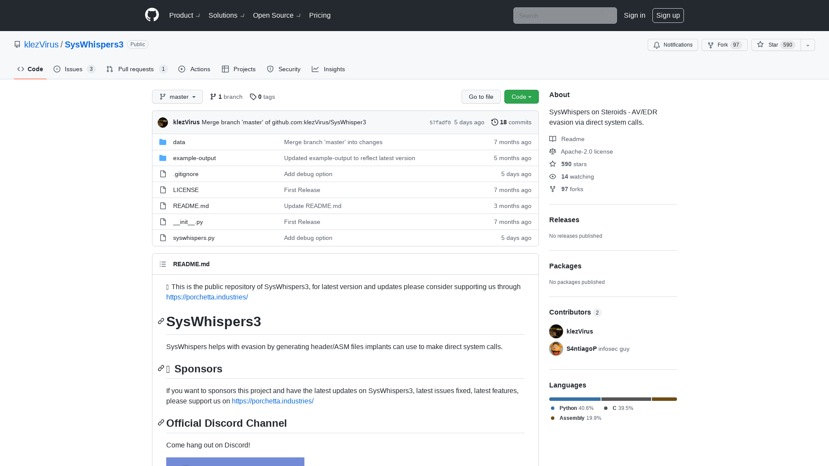Click the file icon for README.md row
829x466 pixels.
click(163, 206)
